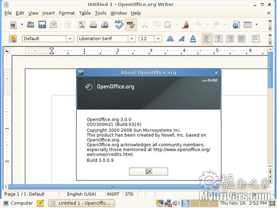
Task: Click the ruler tab stop type selector
Action: pyautogui.click(x=7, y=51)
